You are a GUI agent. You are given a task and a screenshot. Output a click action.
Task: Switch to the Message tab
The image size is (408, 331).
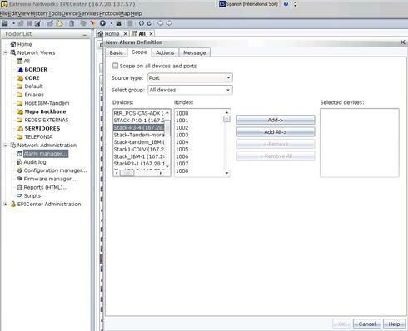coord(195,52)
